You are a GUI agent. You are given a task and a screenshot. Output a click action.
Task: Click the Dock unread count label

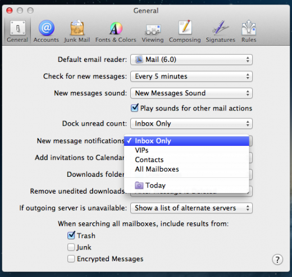point(94,123)
